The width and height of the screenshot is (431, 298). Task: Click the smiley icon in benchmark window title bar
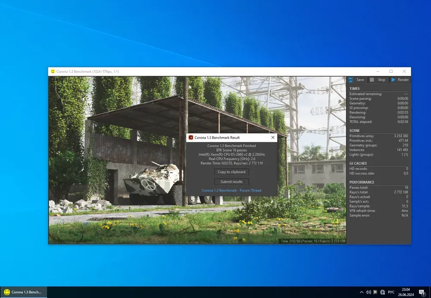coord(53,71)
